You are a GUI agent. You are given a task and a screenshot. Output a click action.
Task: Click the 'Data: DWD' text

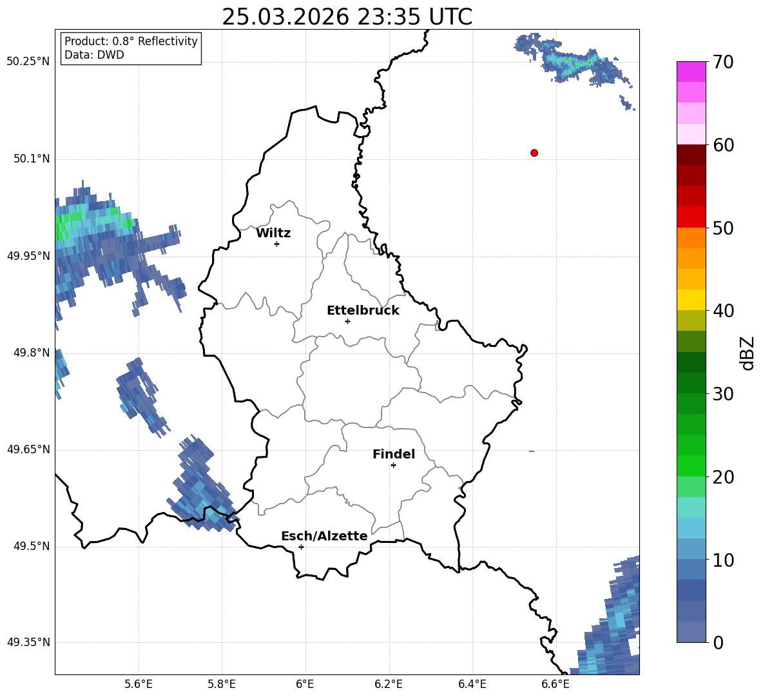click(x=94, y=55)
